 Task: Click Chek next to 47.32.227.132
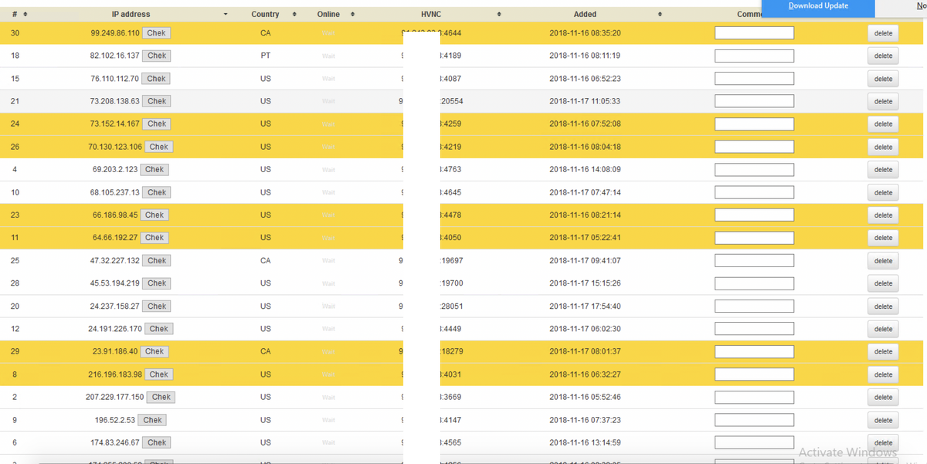tap(158, 260)
